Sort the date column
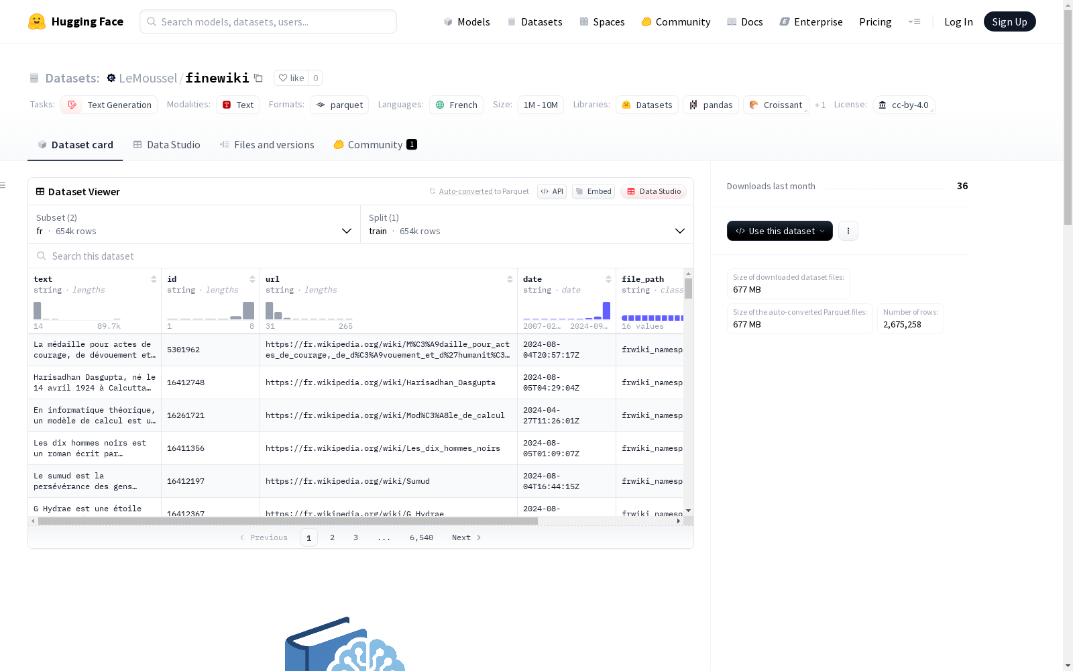 pyautogui.click(x=608, y=279)
